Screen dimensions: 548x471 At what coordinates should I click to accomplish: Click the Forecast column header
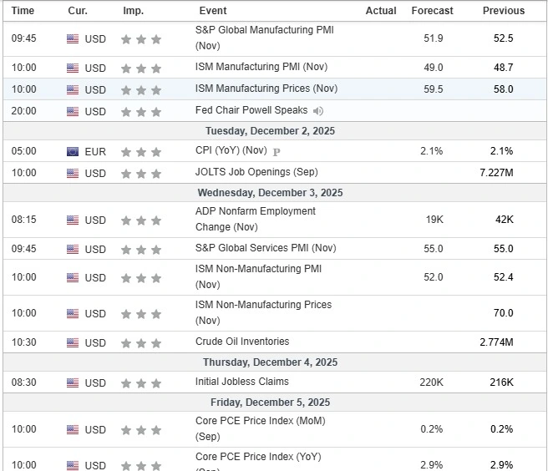point(432,11)
